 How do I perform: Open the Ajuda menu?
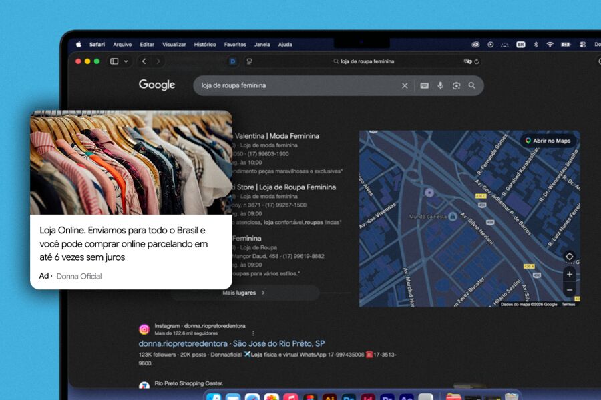click(x=285, y=45)
